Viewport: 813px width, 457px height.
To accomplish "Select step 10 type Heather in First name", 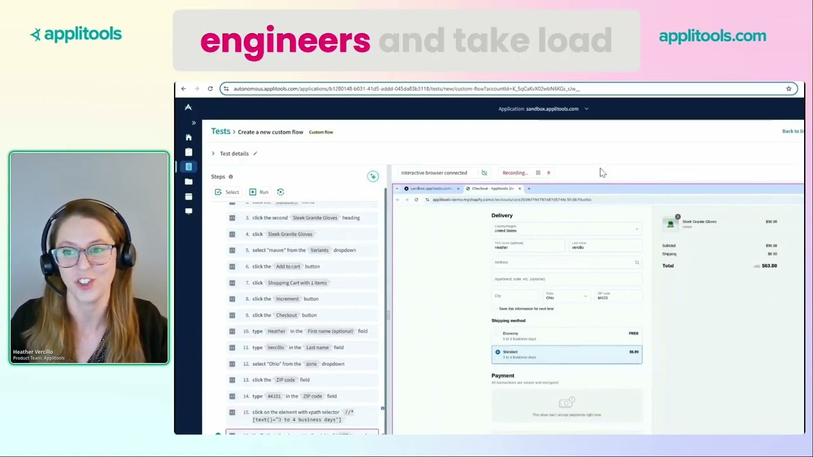I will pyautogui.click(x=302, y=331).
